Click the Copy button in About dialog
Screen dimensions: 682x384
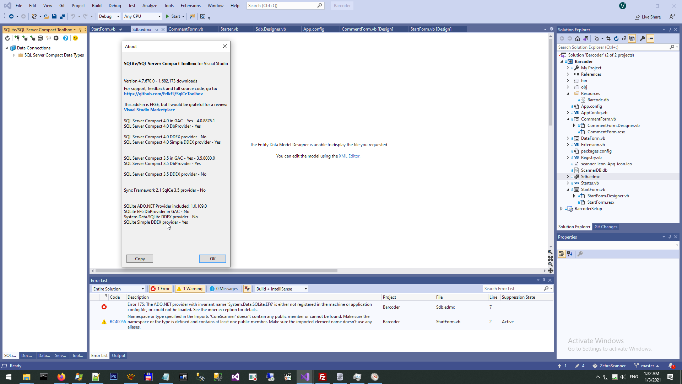[140, 259]
